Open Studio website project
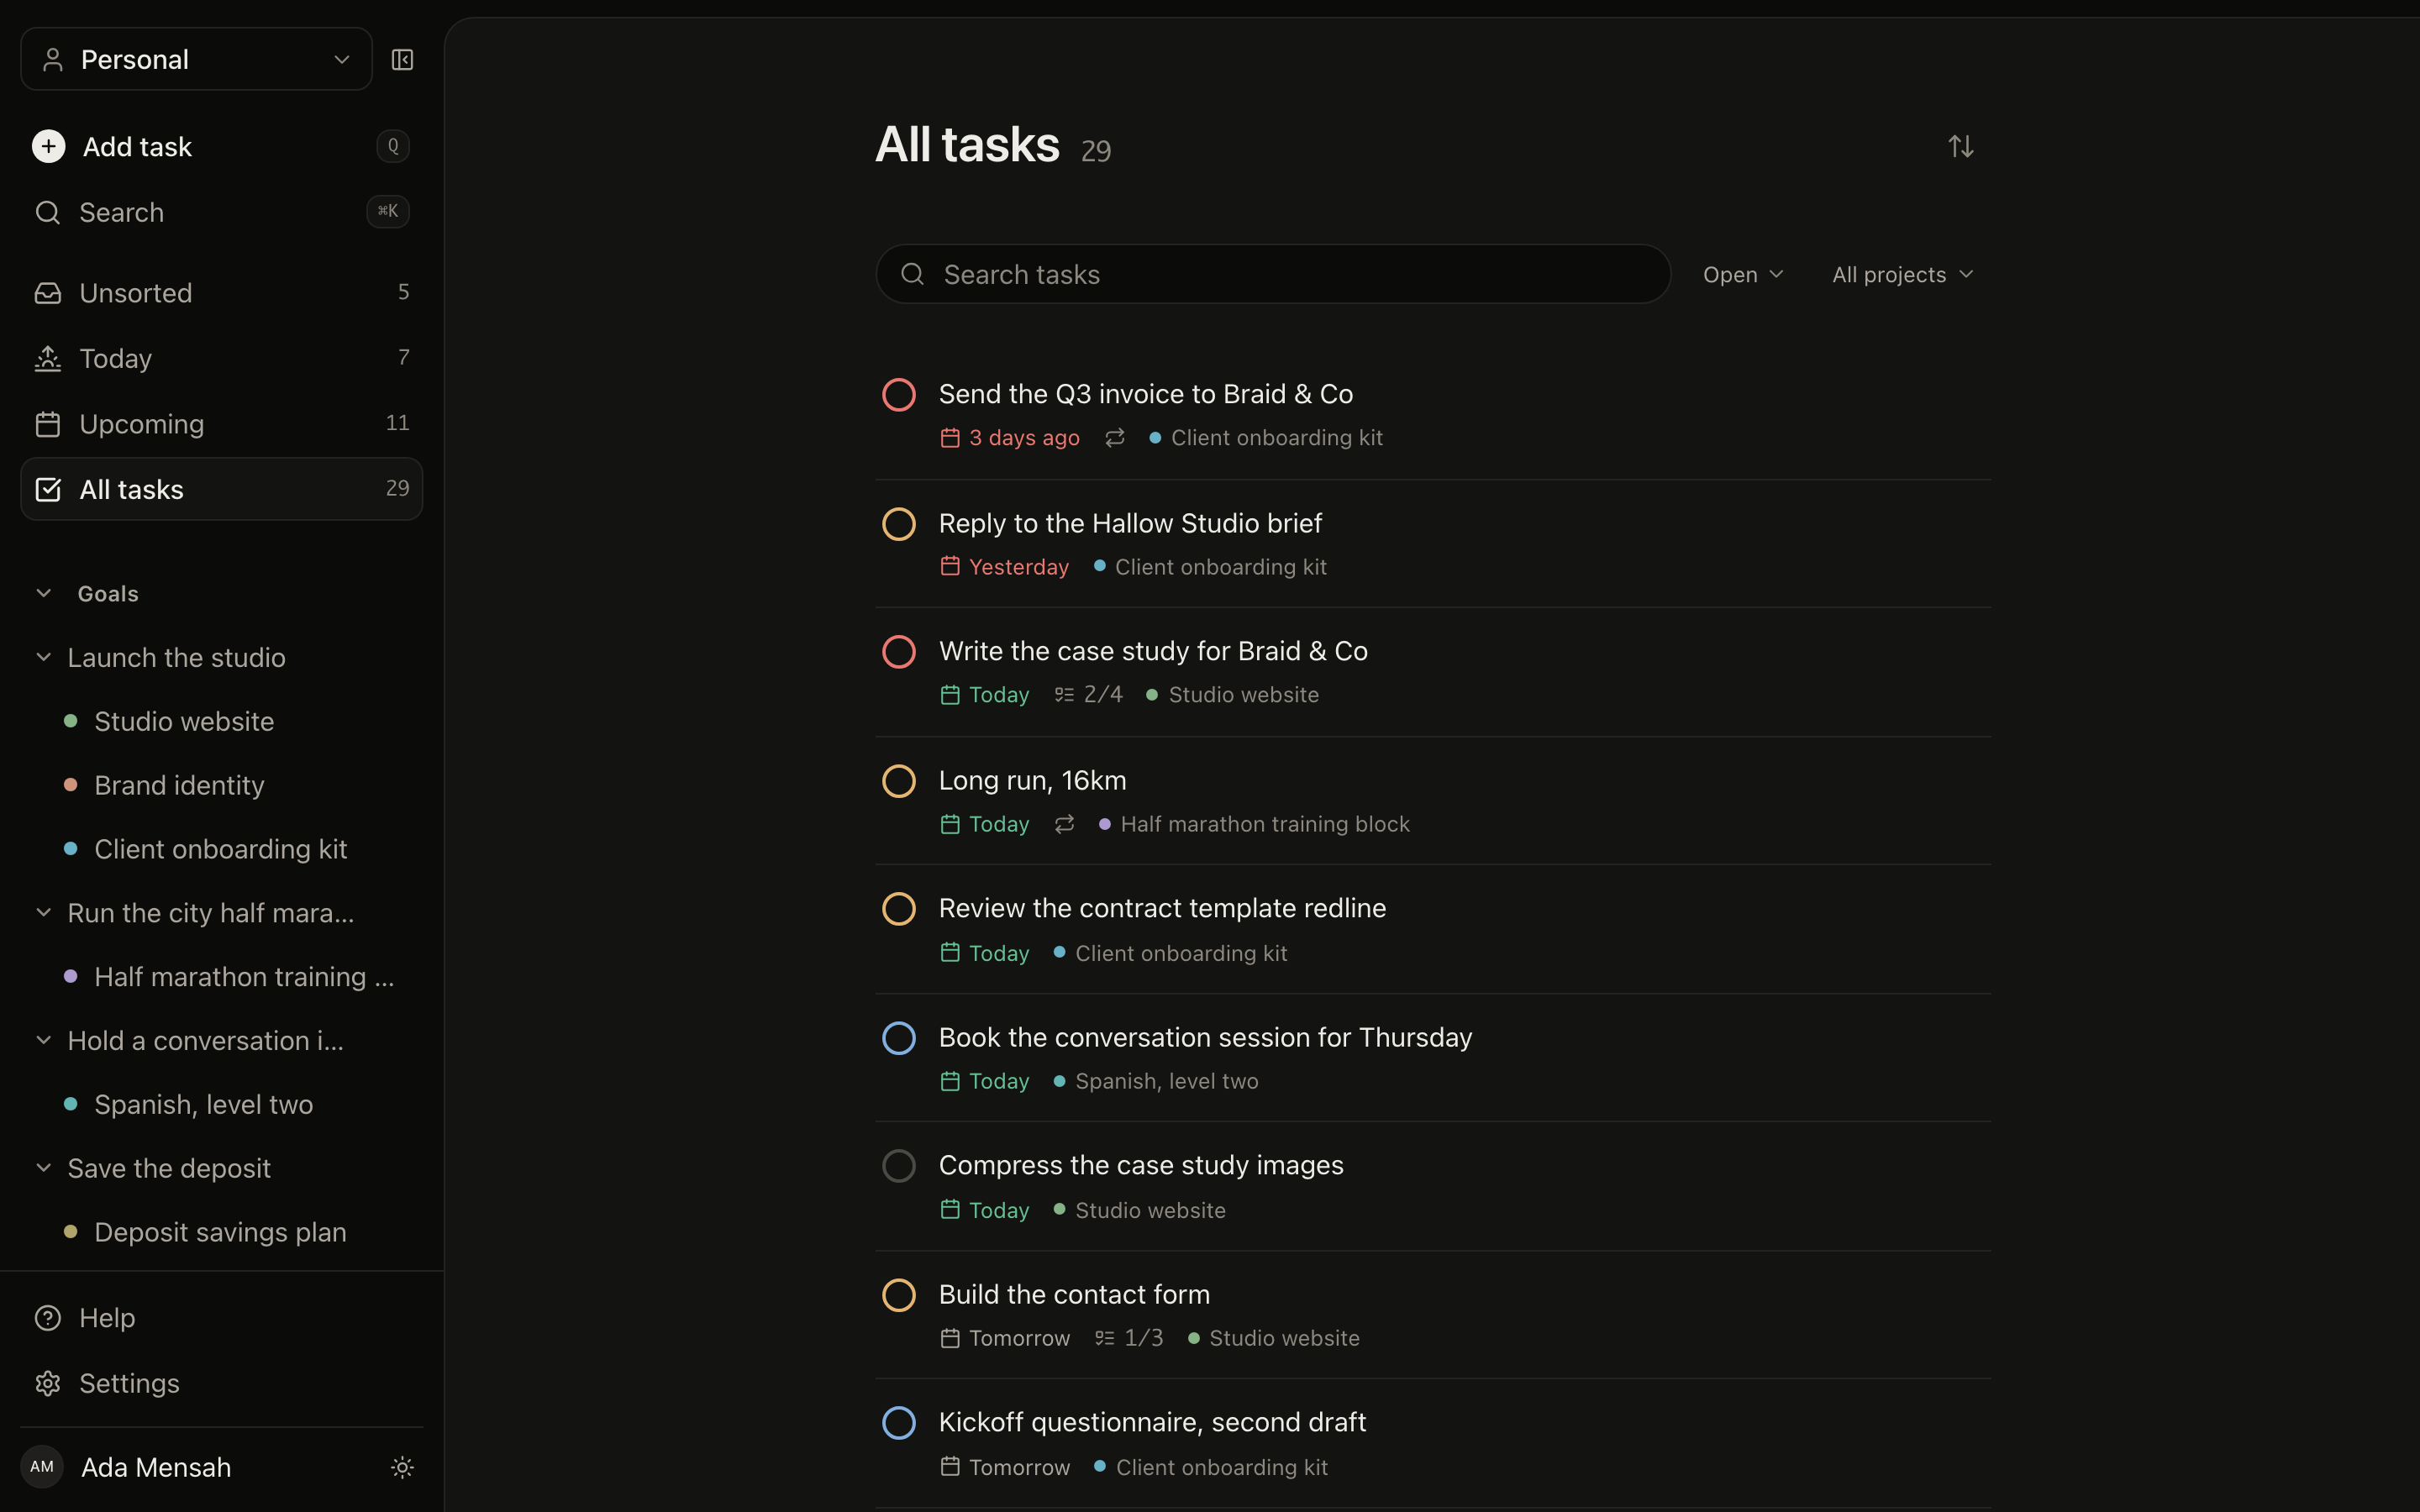The height and width of the screenshot is (1512, 2420). click(184, 721)
